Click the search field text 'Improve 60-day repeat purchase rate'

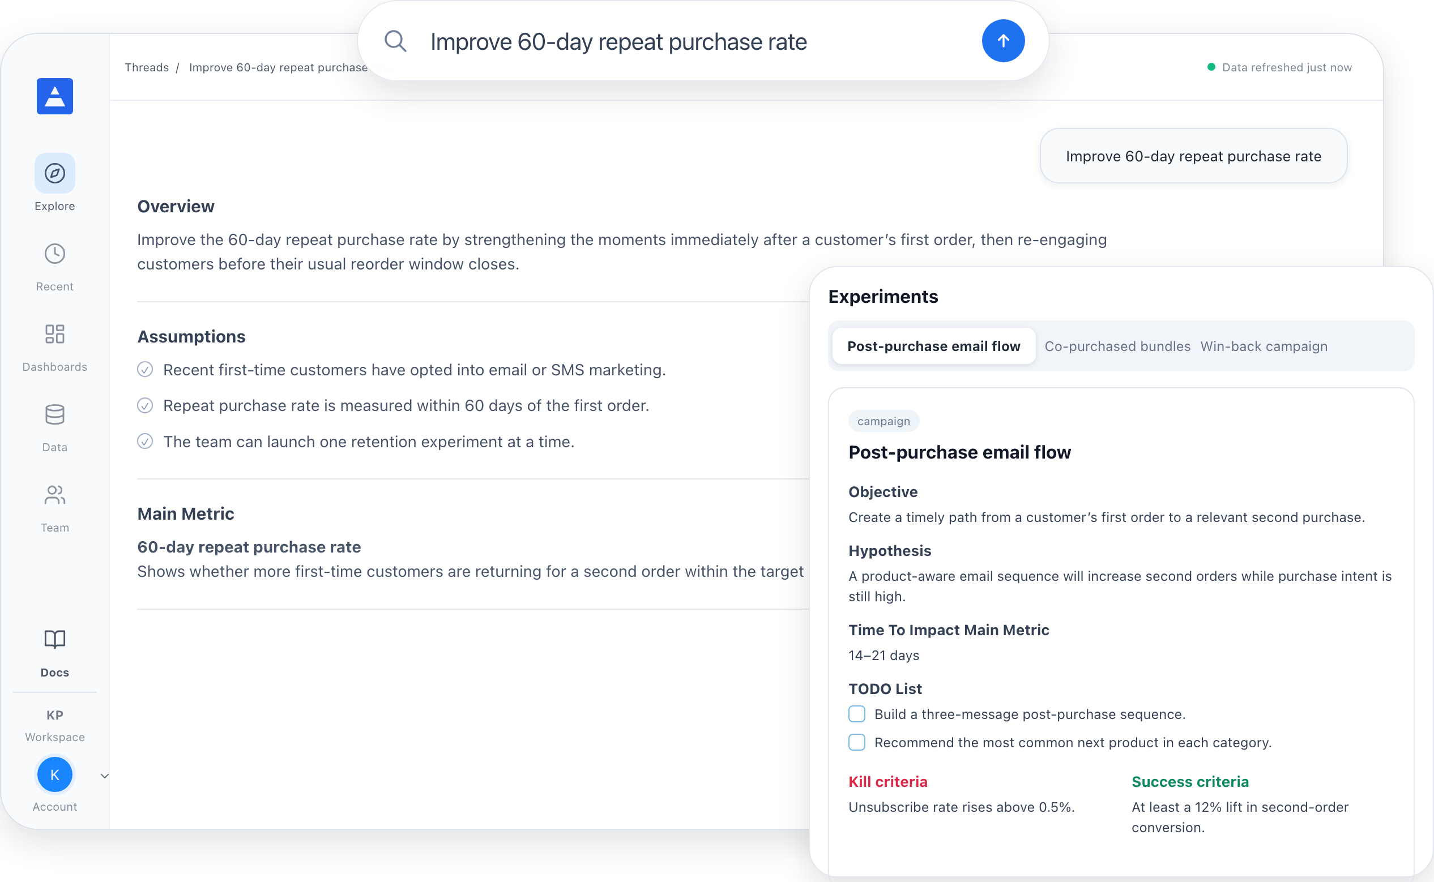click(619, 42)
